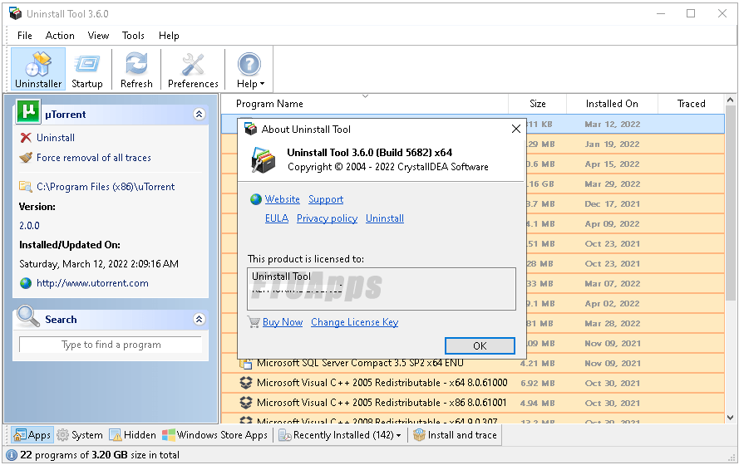Click the list scrollbar up arrow

coord(730,100)
